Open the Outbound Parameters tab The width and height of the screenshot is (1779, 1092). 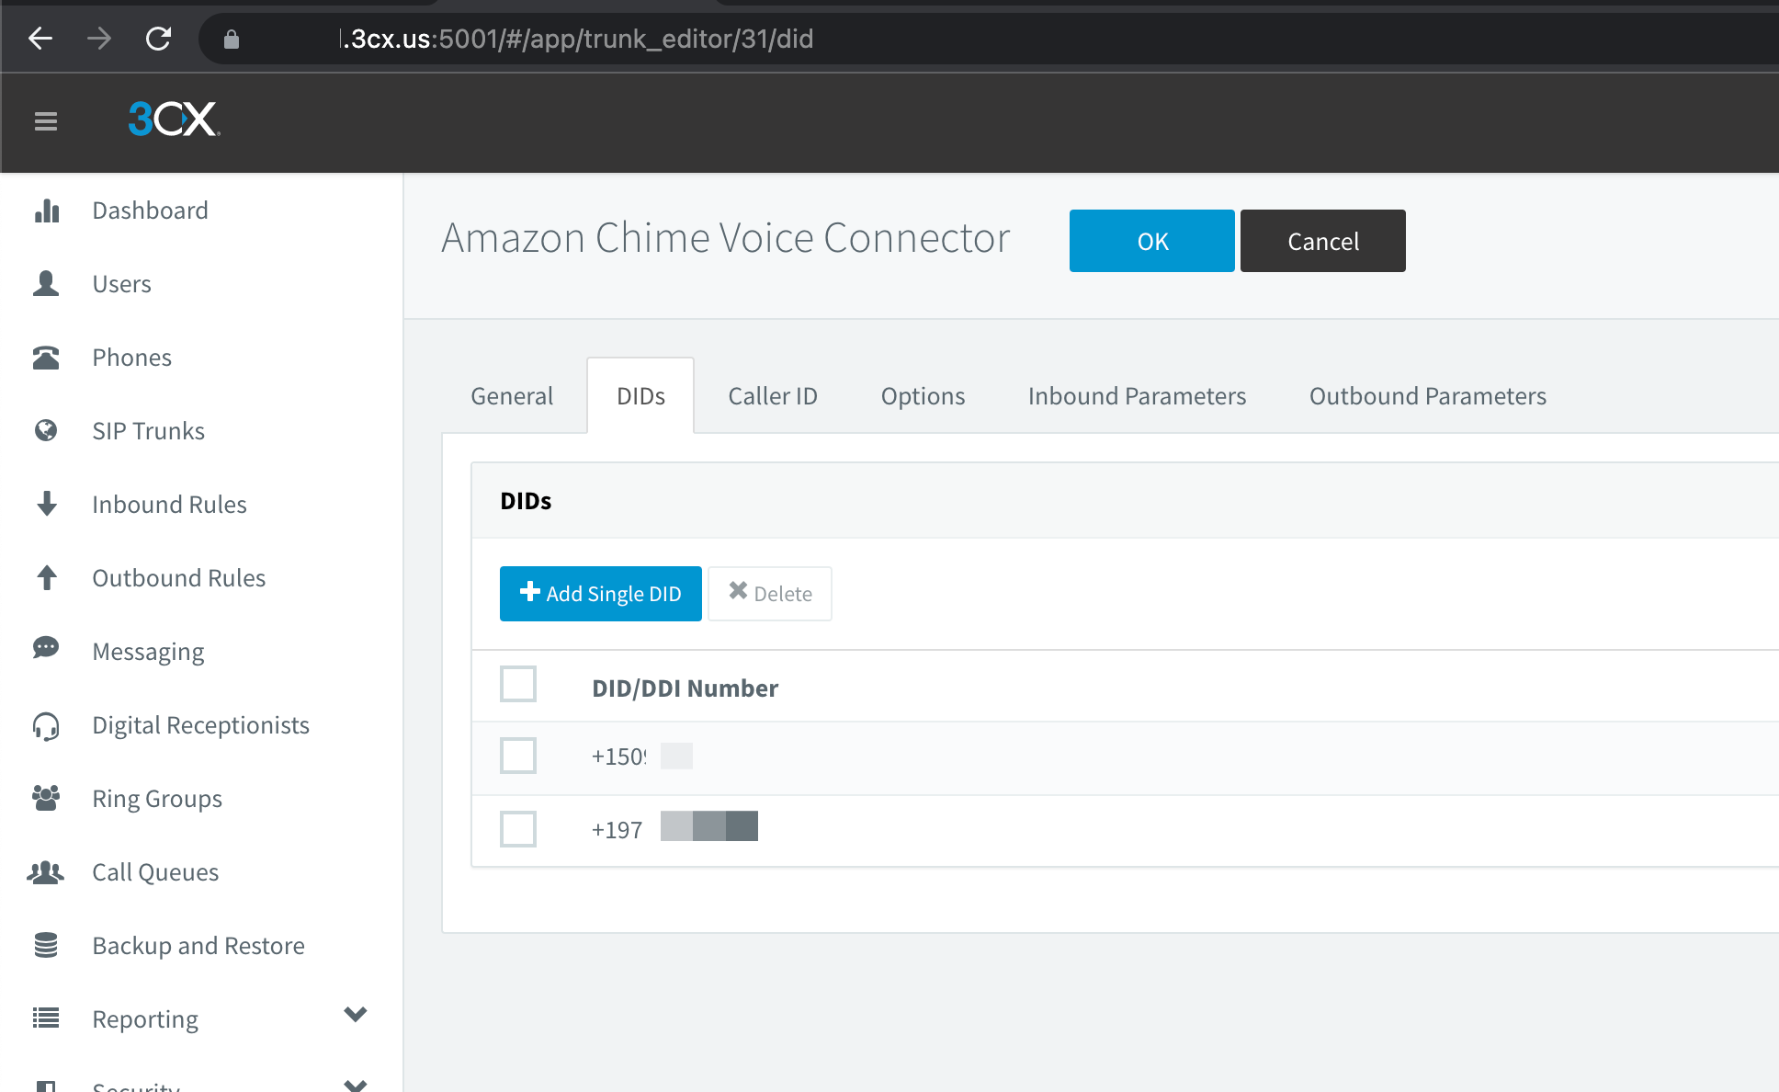click(1427, 396)
